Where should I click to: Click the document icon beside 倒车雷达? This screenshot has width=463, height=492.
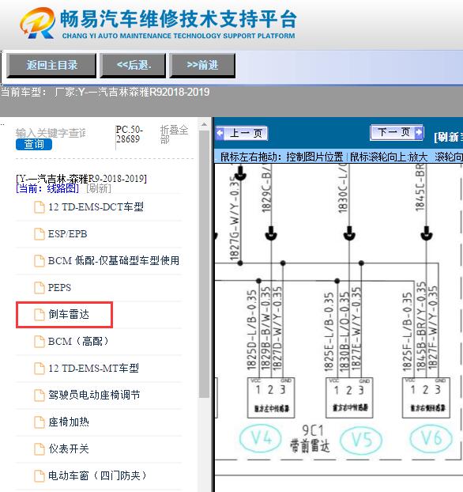pos(40,315)
